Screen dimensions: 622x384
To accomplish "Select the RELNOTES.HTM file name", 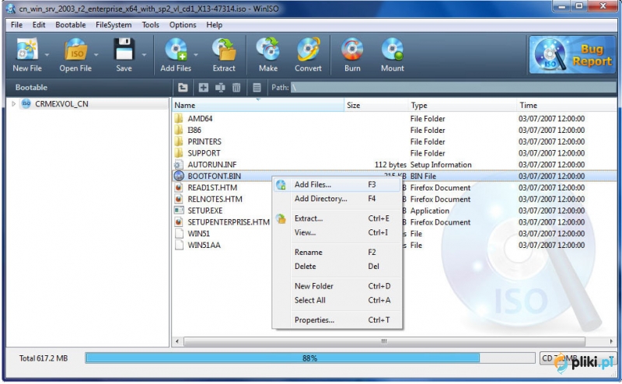I will tap(215, 199).
